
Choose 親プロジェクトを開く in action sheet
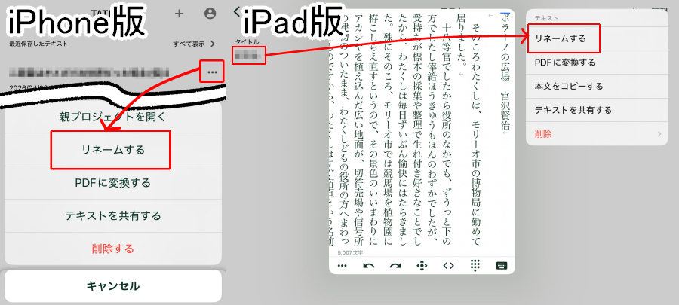[x=113, y=117]
